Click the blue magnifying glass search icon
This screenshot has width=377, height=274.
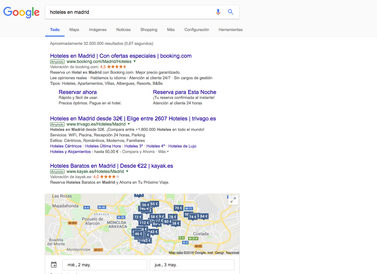[x=230, y=12]
